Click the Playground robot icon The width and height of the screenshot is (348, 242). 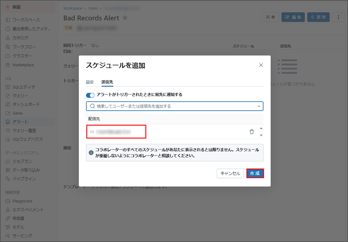pyautogui.click(x=8, y=201)
